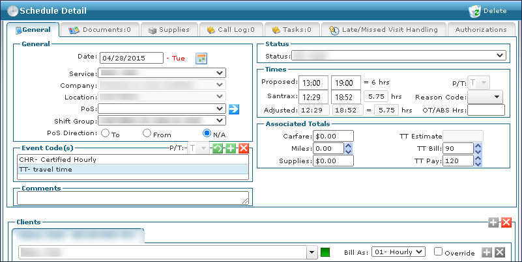522x262 pixels.
Task: Open the Reason Code dropdown
Action: (x=486, y=97)
